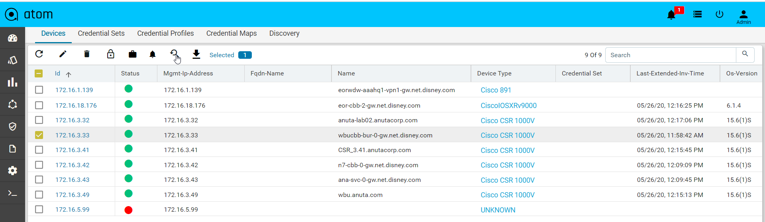
Task: Toggle the select-all header checkbox
Action: point(39,73)
